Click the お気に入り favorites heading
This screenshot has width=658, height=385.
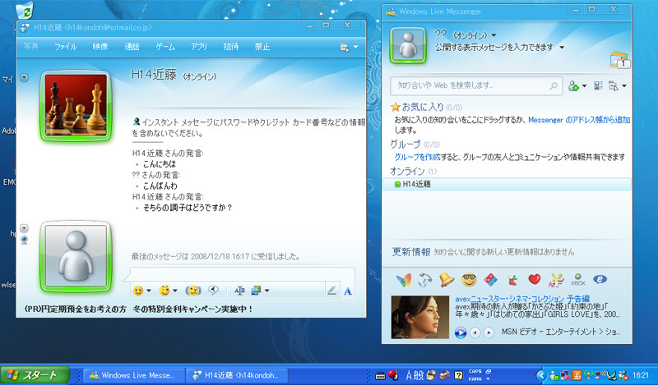point(423,108)
